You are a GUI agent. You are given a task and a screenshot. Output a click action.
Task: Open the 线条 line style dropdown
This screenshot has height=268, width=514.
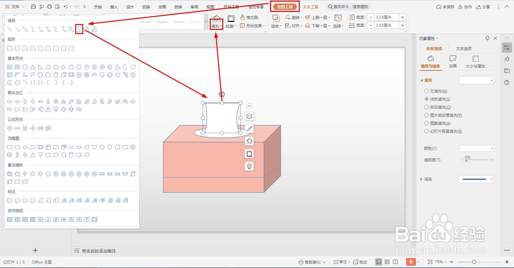coord(476,179)
